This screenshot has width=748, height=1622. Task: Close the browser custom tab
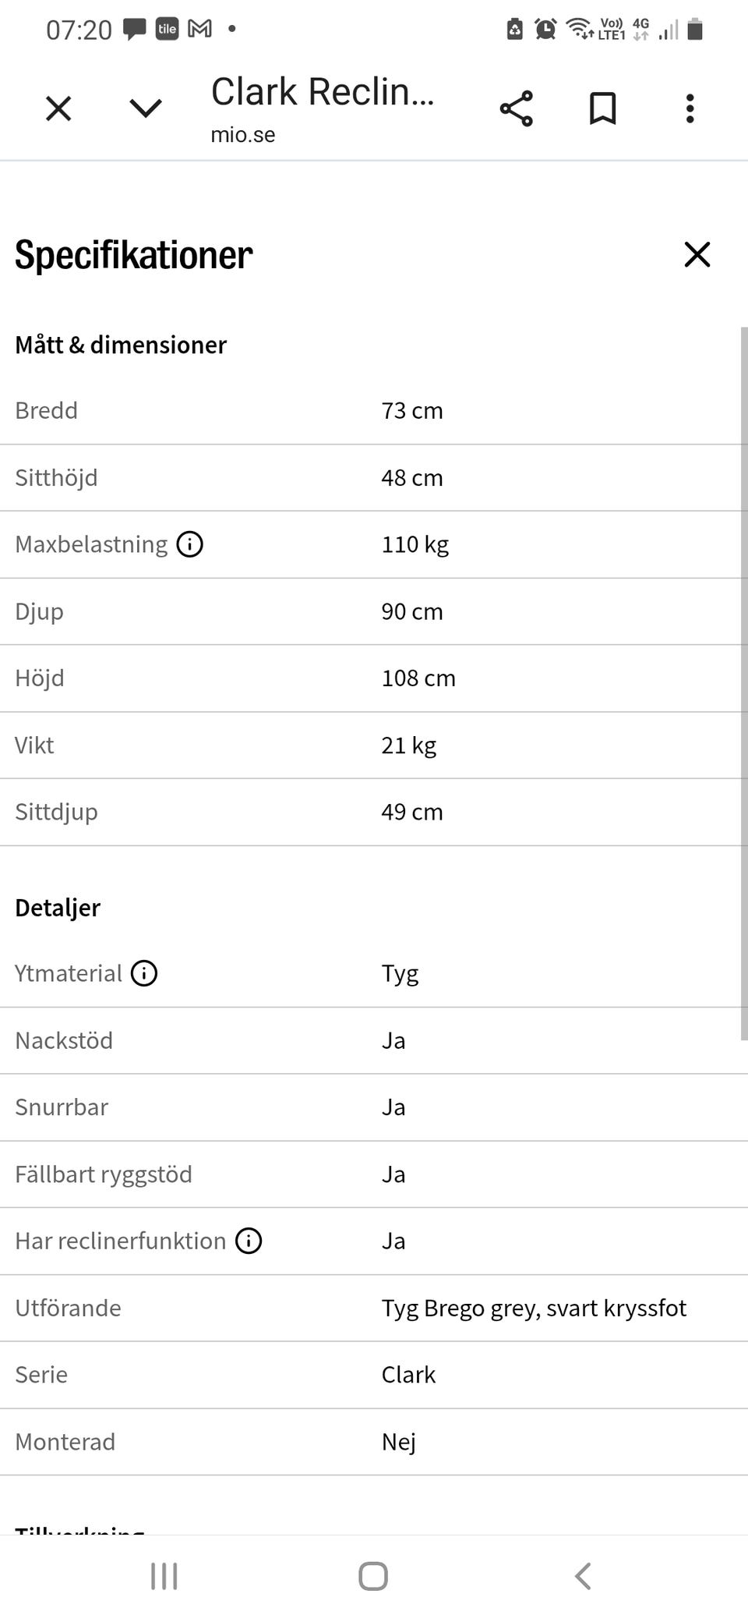58,108
